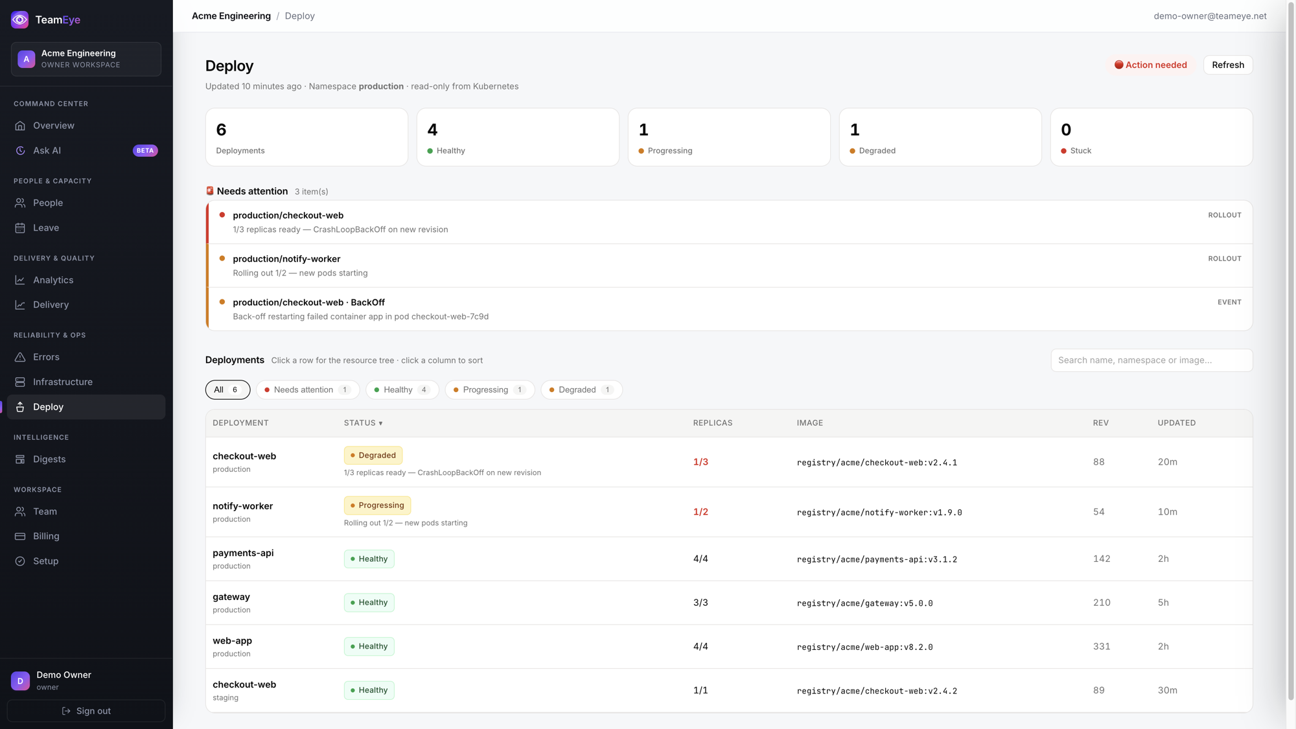Click the search name, namespace or image field
This screenshot has width=1296, height=729.
pyautogui.click(x=1151, y=360)
